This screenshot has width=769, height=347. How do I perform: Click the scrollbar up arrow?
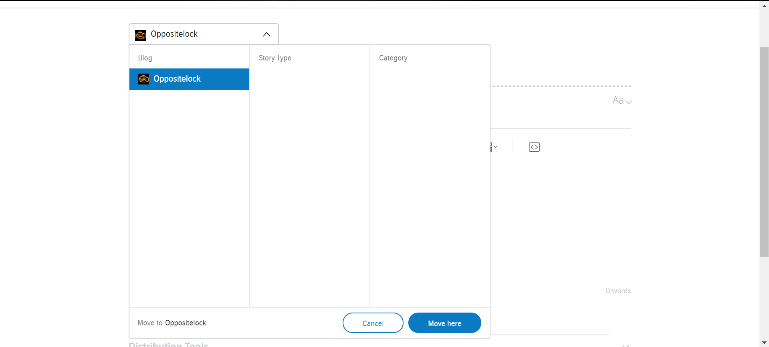(764, 6)
